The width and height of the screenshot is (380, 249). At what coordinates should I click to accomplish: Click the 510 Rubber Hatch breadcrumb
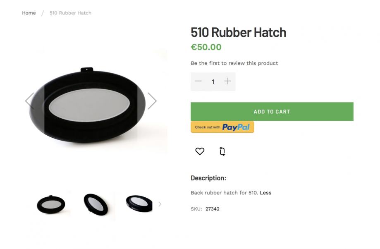(x=70, y=13)
